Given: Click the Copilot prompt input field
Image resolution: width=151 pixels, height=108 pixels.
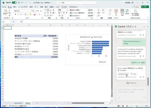Looking at the screenshot, I should click(x=132, y=94).
